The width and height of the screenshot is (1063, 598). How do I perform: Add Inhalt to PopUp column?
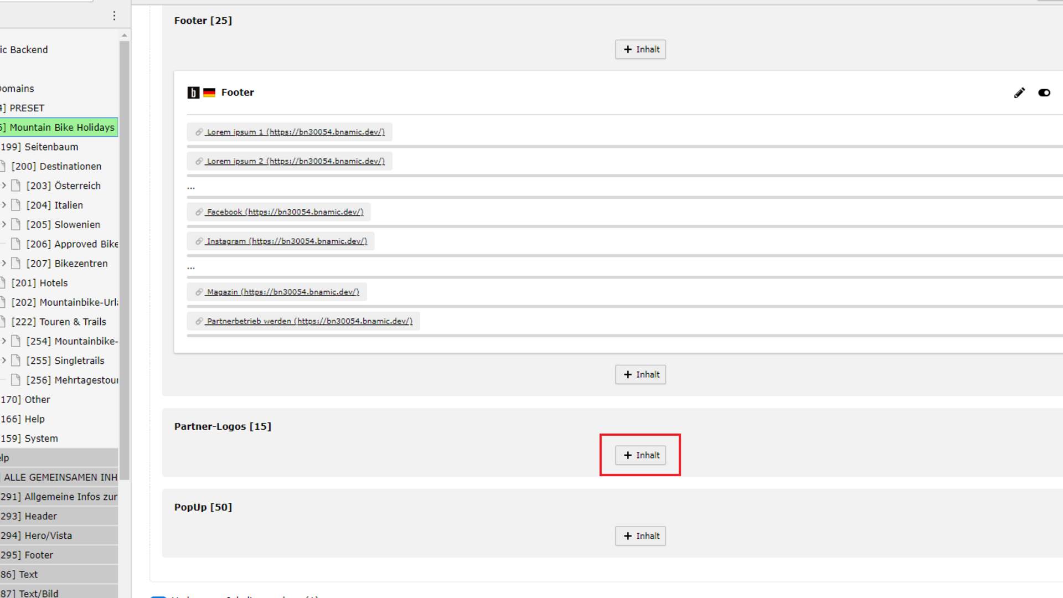tap(641, 536)
